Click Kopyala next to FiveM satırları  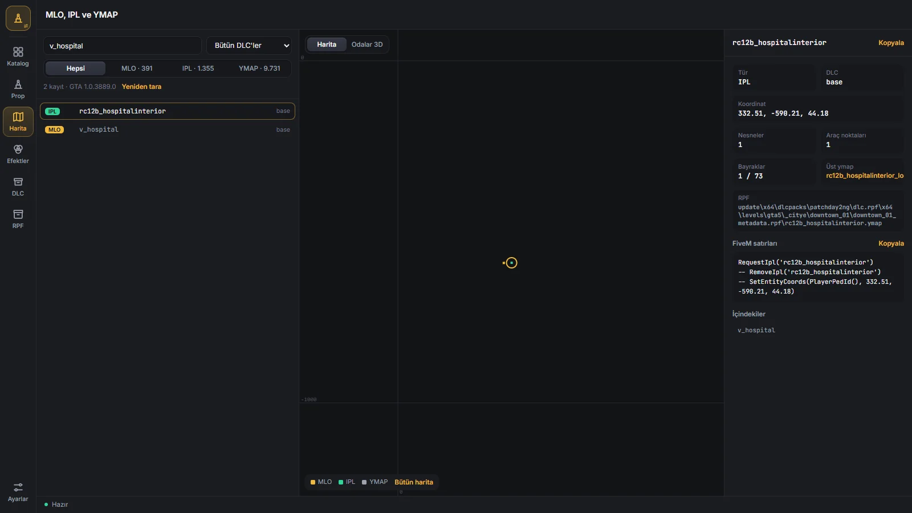(x=891, y=243)
